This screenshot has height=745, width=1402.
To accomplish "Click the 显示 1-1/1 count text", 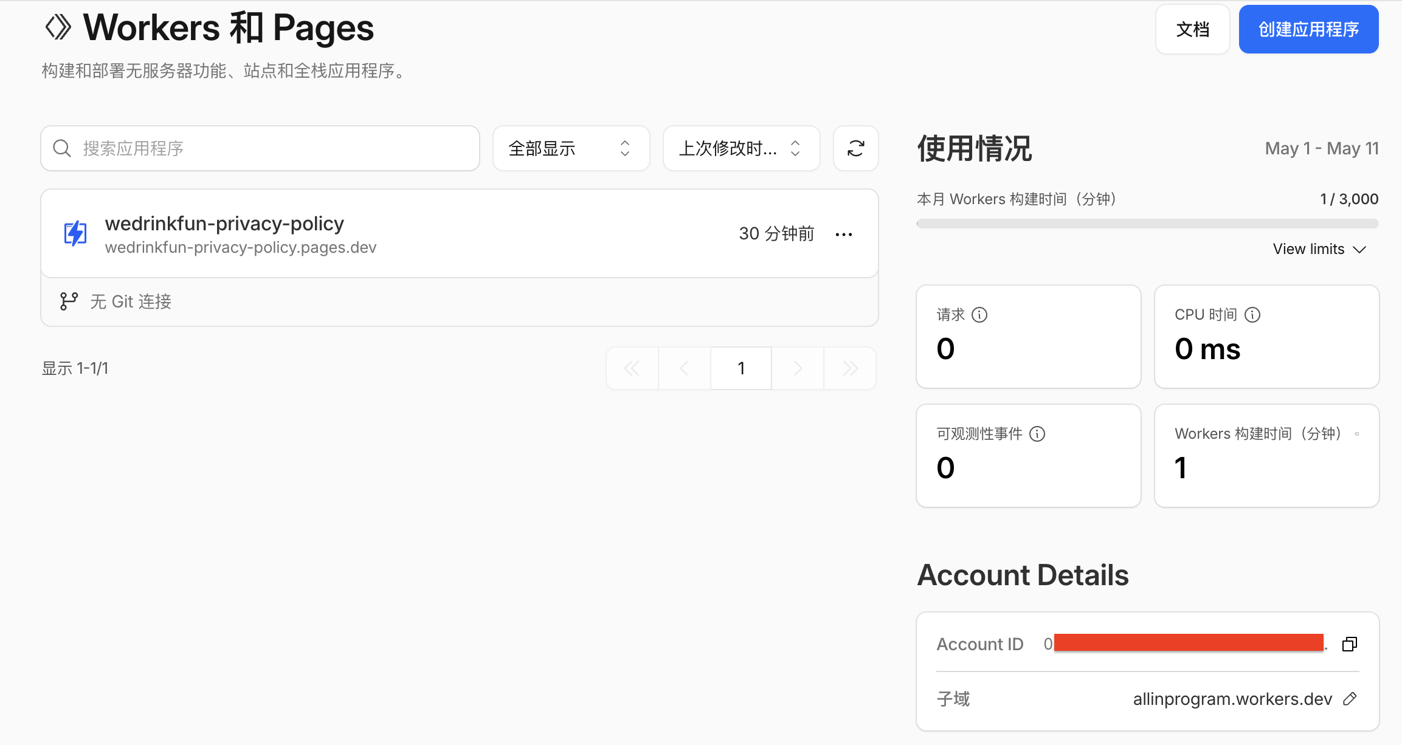I will (x=75, y=368).
